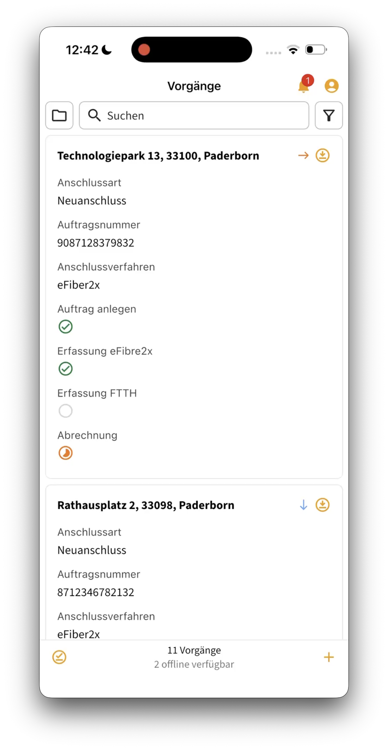Image resolution: width=388 pixels, height=750 pixels.
Task: Tap Auftragsnummer 9087128379832
Action: 96,243
